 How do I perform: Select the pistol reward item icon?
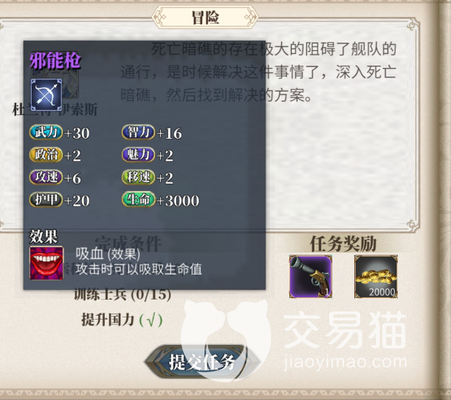click(x=310, y=276)
